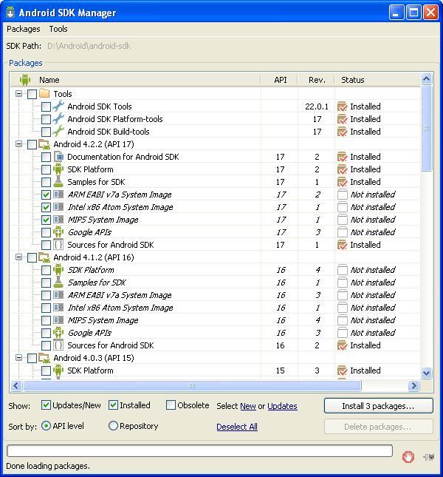
Task: Click the Rev. column header
Action: tap(317, 80)
